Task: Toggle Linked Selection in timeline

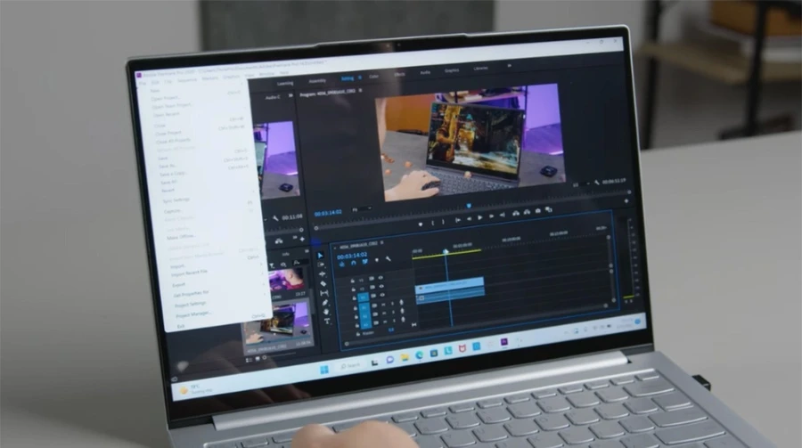Action: [x=365, y=262]
